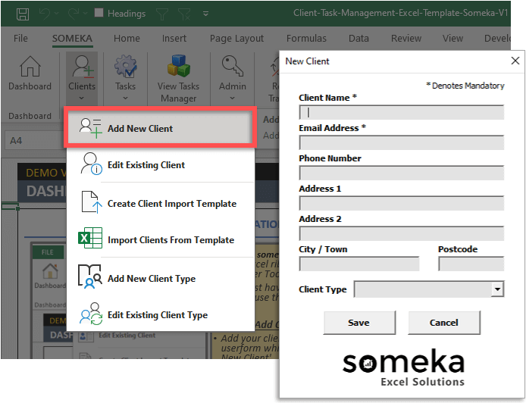Focus the Email Address input field
526x403 pixels.
coord(401,143)
